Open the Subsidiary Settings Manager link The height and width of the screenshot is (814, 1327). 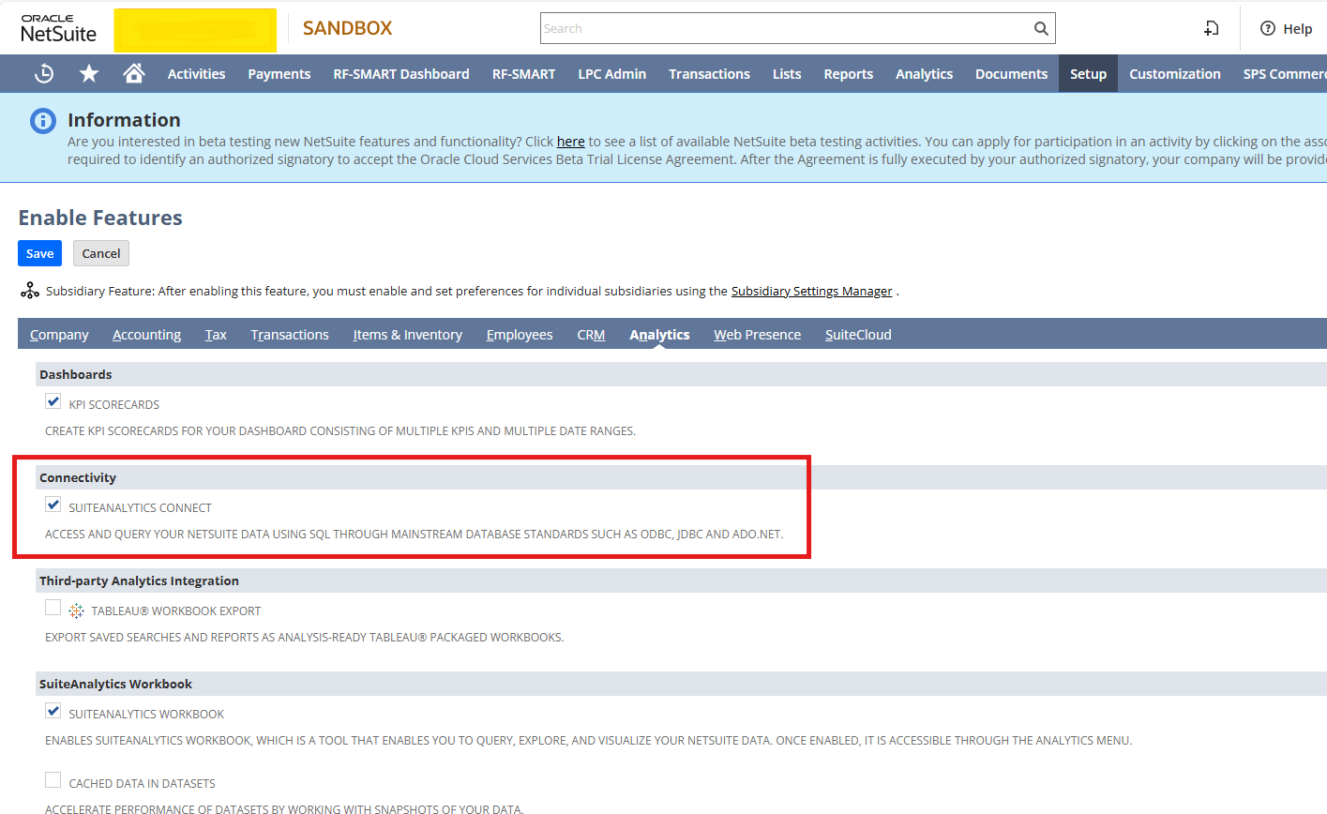[811, 292]
